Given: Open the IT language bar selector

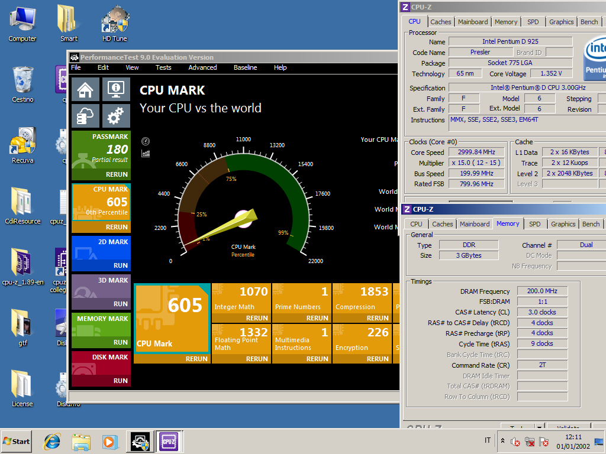Looking at the screenshot, I should [488, 441].
